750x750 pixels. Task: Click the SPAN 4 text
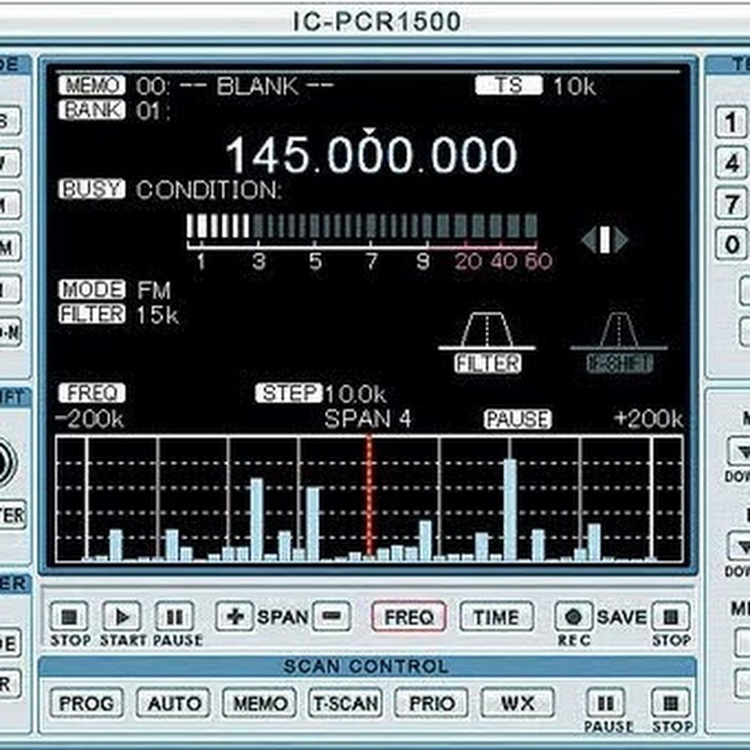pos(367,419)
